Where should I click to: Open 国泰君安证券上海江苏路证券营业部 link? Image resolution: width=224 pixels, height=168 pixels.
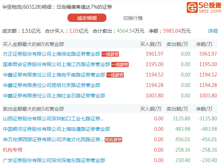click(x=56, y=64)
